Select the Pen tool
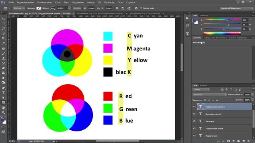The width and height of the screenshot is (255, 143). click(x=3, y=88)
